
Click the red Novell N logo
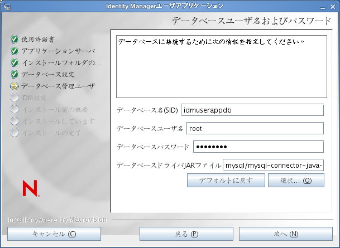tap(31, 188)
